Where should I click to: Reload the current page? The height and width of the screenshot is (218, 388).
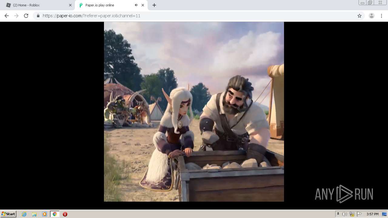26,16
